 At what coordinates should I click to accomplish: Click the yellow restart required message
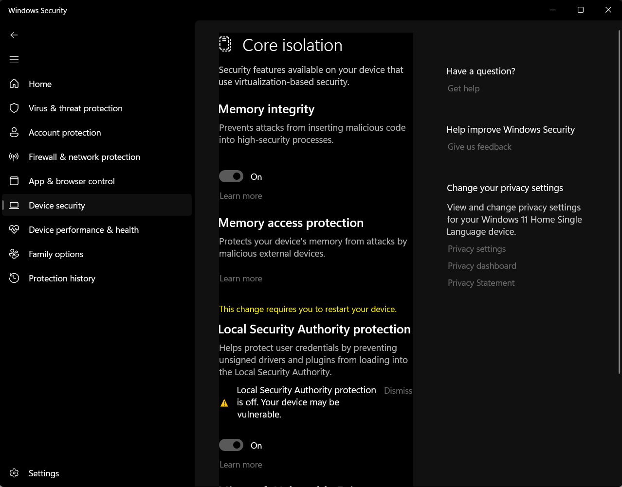point(308,309)
